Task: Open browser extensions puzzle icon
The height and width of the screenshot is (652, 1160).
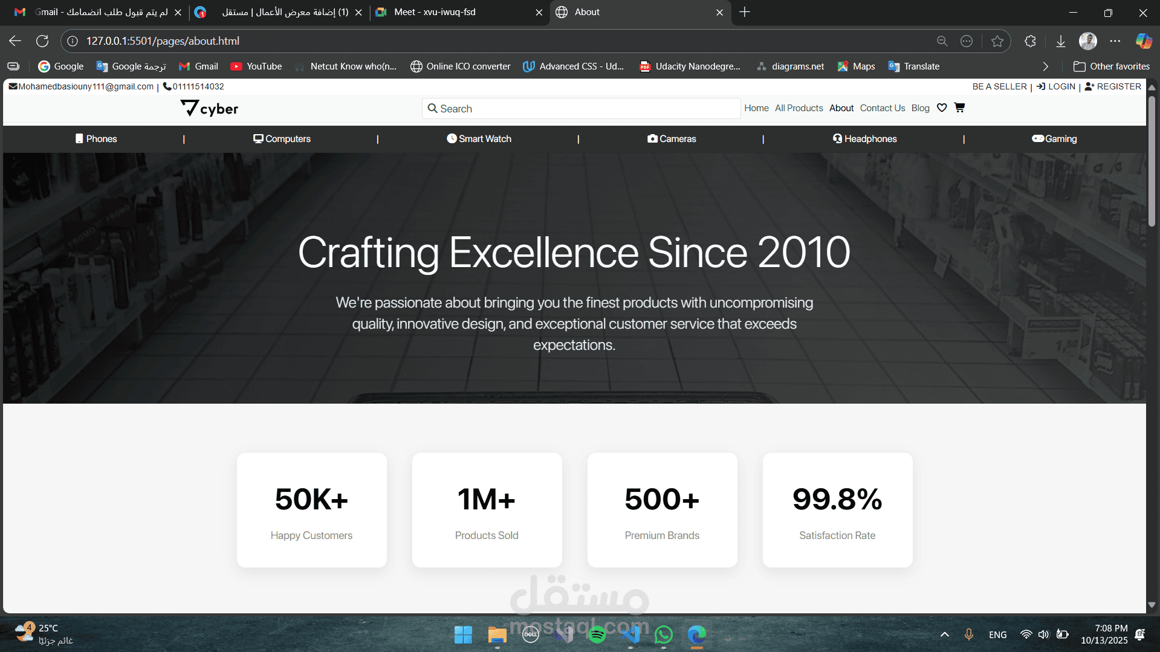Action: point(1031,41)
